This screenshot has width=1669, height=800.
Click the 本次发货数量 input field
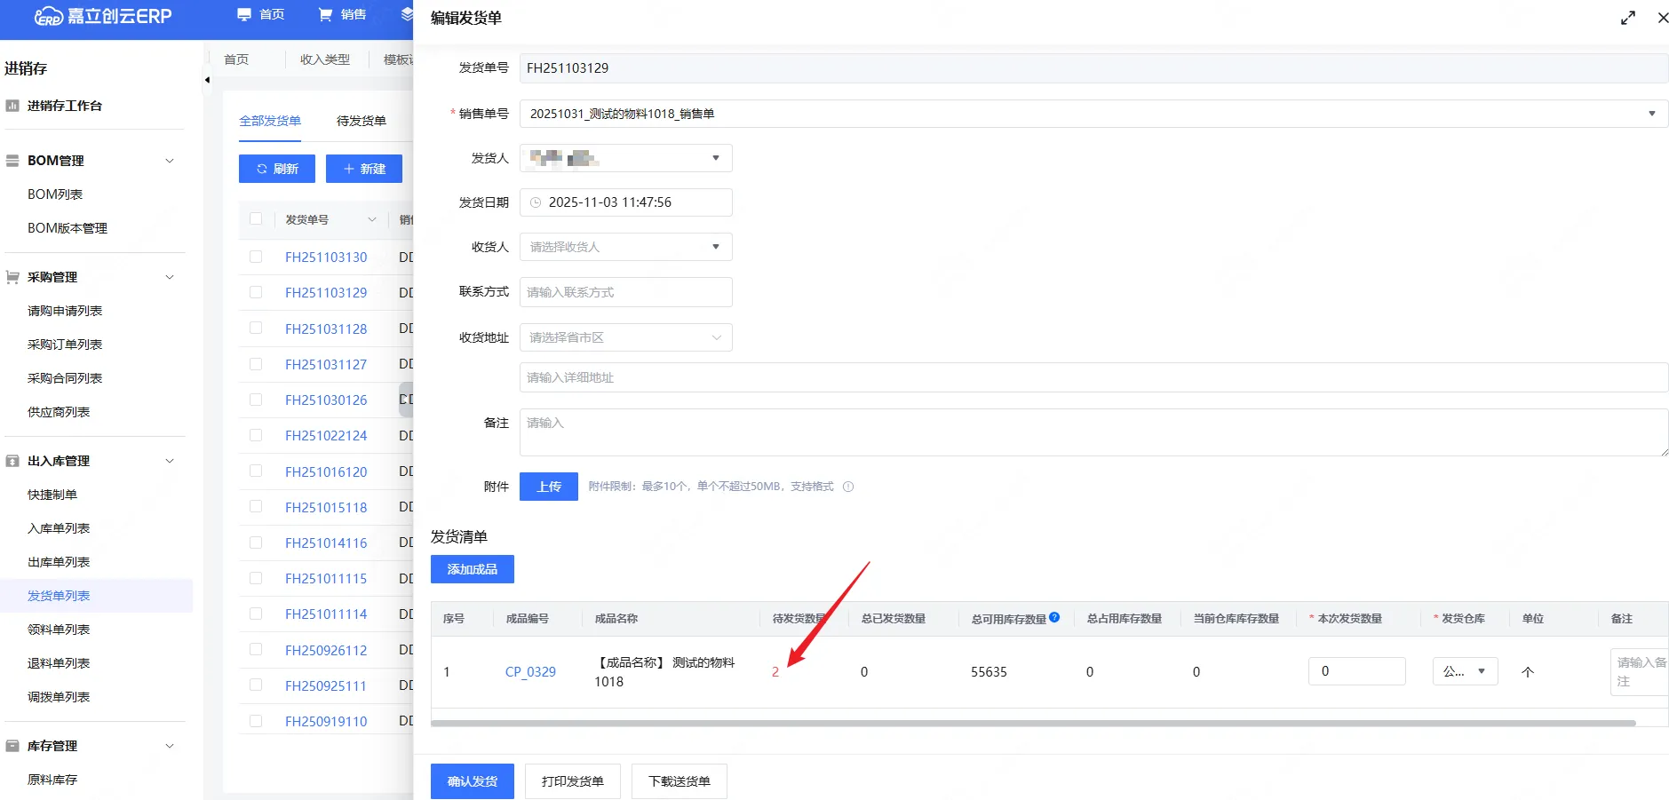1355,671
